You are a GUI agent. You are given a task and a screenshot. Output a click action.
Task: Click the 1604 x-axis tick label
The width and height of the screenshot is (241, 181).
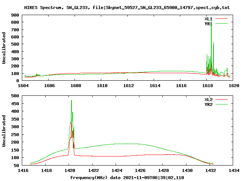[x=23, y=86]
